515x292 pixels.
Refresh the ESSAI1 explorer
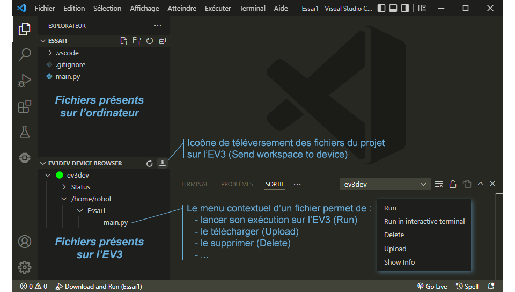point(150,41)
